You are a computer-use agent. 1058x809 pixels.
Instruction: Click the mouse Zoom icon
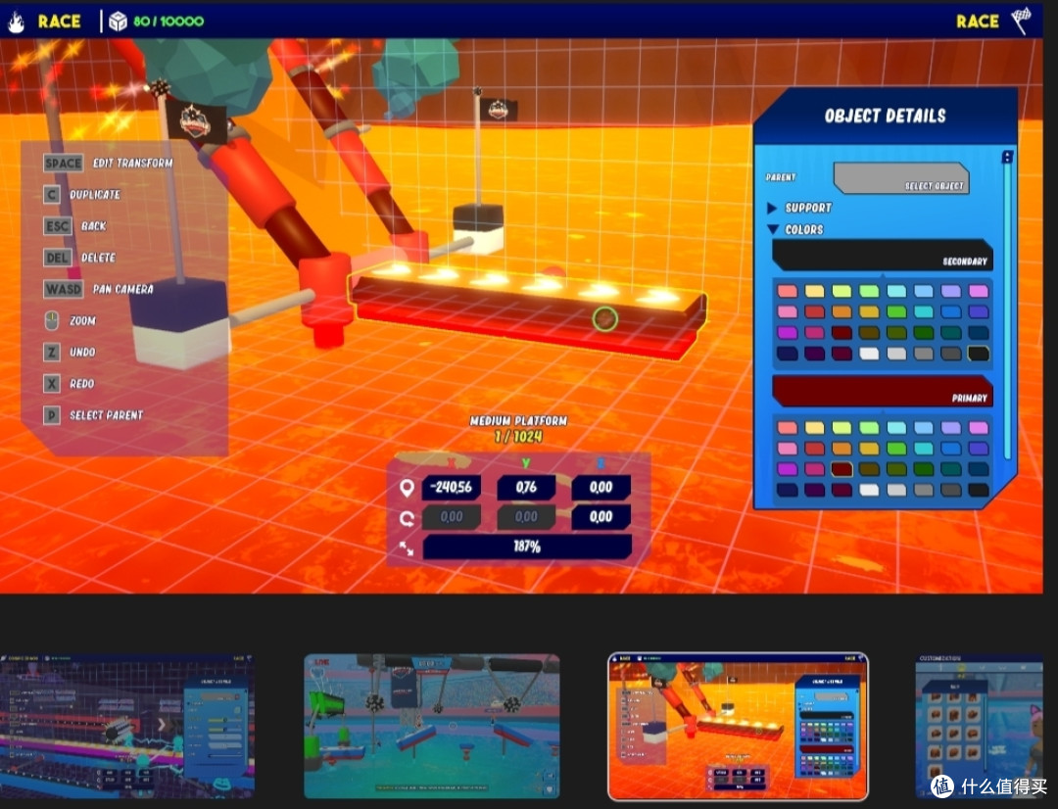point(52,320)
